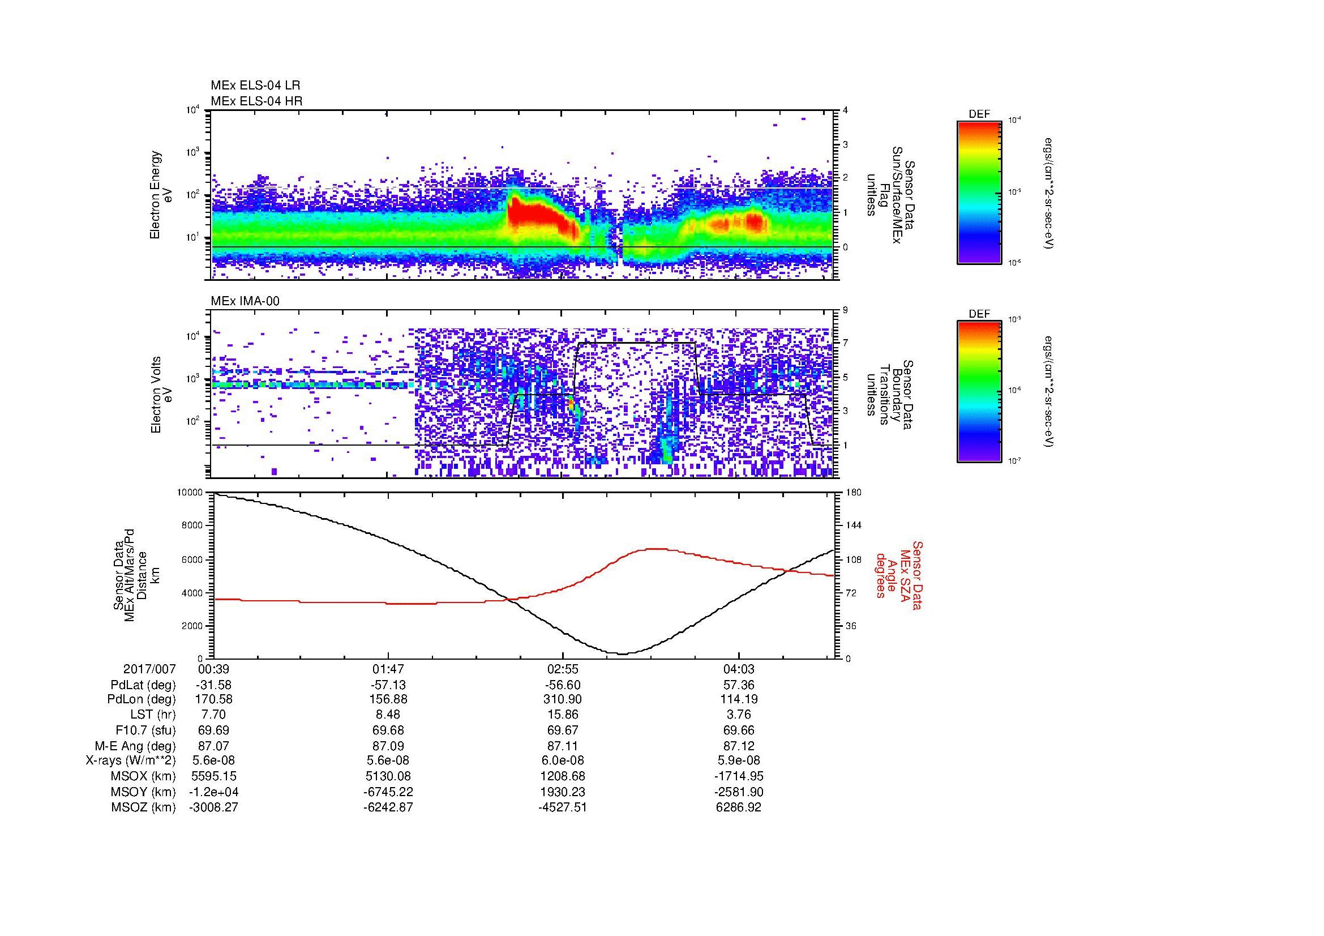Click the 'Boundary Transitions unitless' axis label
This screenshot has height=936, width=1324.
click(890, 395)
